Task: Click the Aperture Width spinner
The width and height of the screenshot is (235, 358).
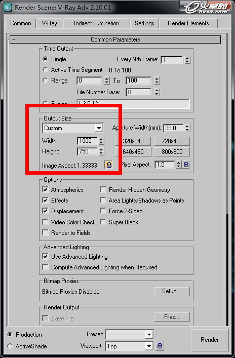Action: click(x=187, y=128)
